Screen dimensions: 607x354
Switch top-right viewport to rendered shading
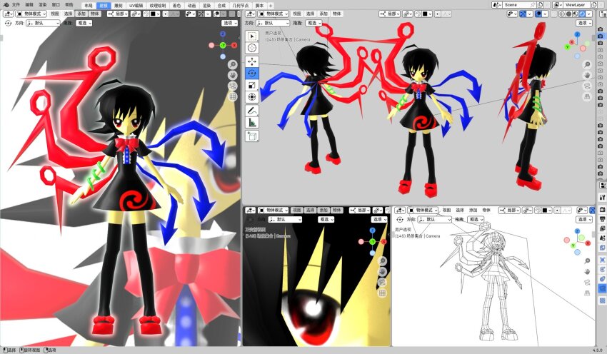[582, 14]
